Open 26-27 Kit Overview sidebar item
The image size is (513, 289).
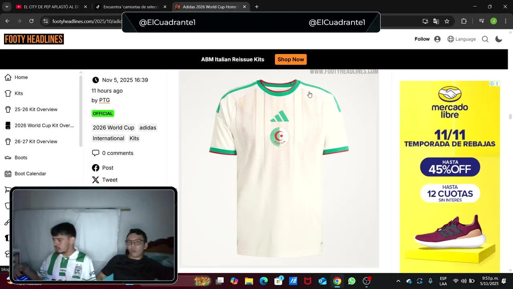click(36, 142)
